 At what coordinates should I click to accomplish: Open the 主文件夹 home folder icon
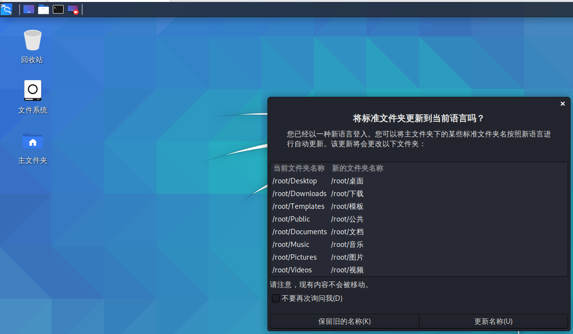point(32,147)
